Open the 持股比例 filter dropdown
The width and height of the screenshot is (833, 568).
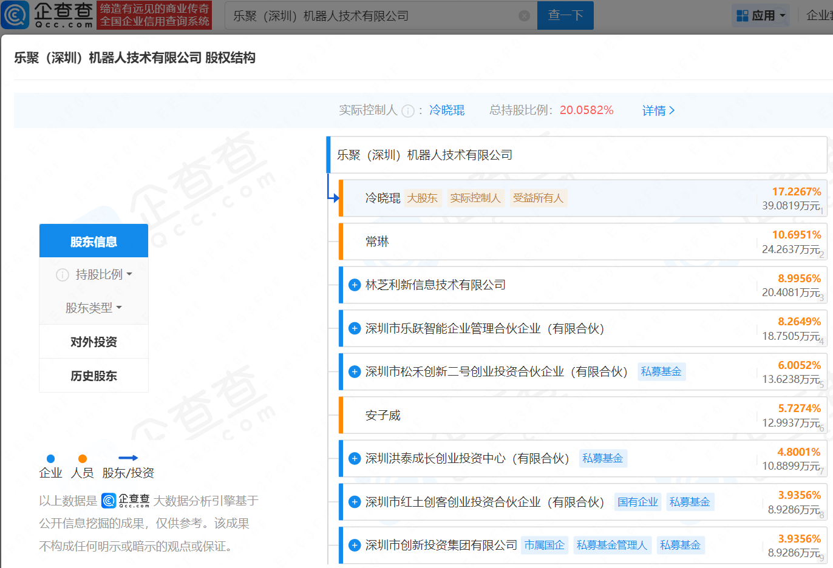(103, 275)
